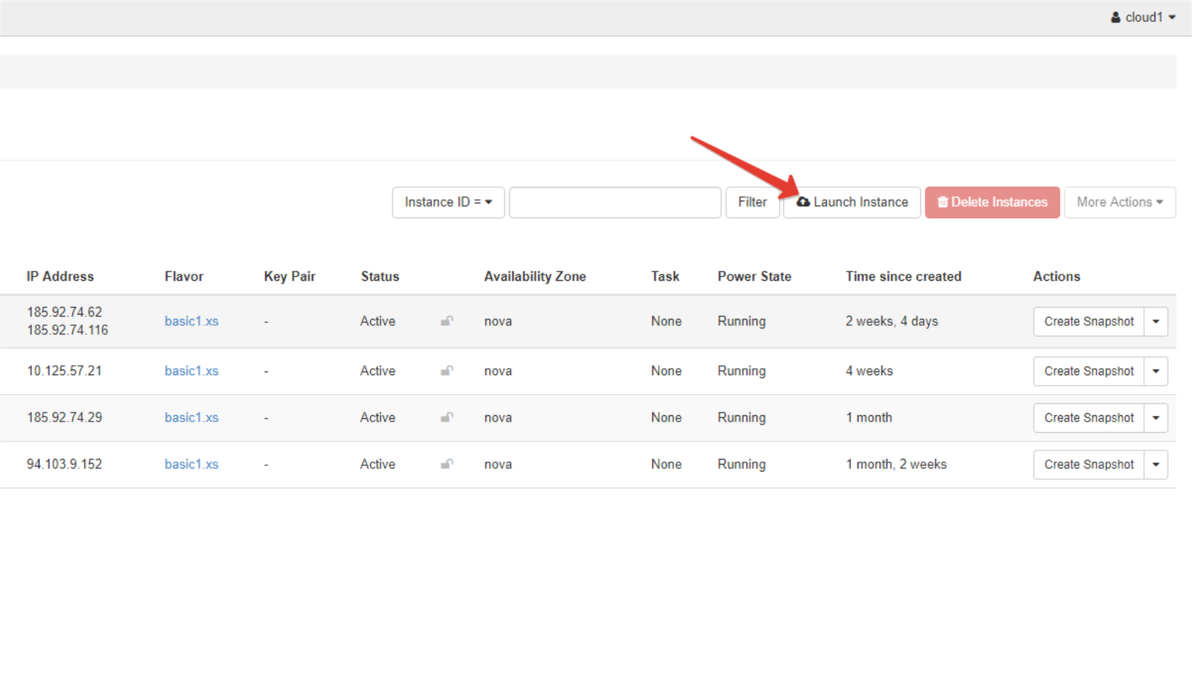Click the lock icon for 185.92.74.62 row

click(x=446, y=322)
